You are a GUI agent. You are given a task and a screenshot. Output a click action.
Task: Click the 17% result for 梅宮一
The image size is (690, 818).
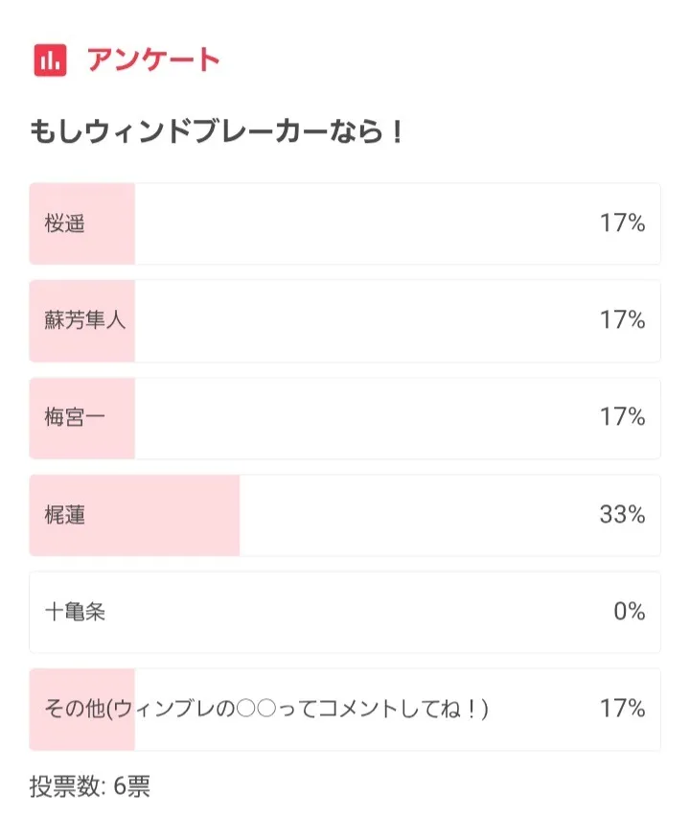pyautogui.click(x=622, y=418)
